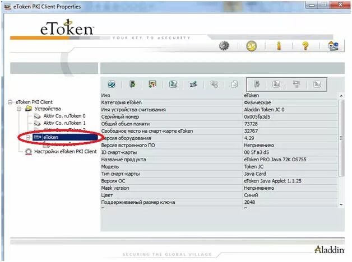
Task: Collapse the selected eToken tree node
Action: (28, 137)
